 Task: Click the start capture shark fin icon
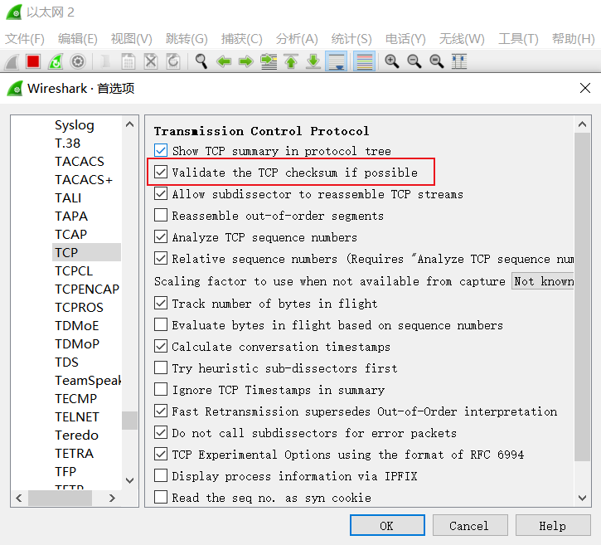12,61
